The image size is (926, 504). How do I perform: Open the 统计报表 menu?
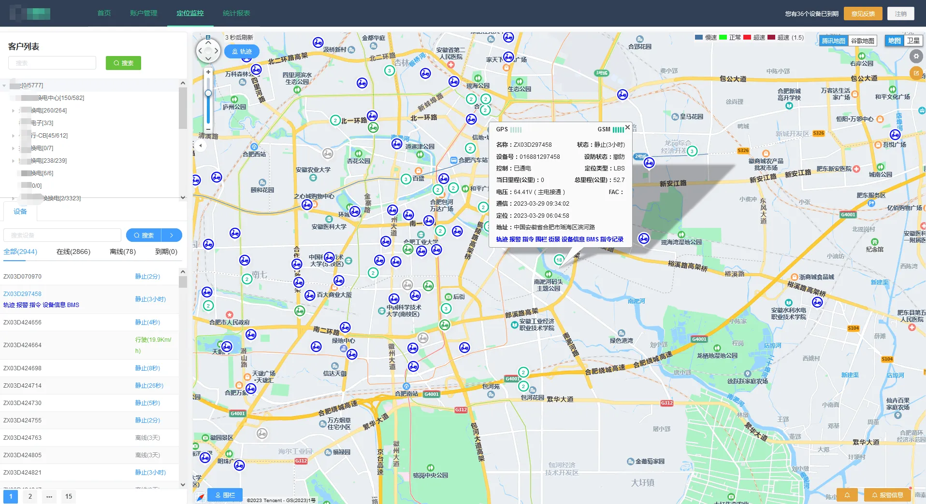236,13
